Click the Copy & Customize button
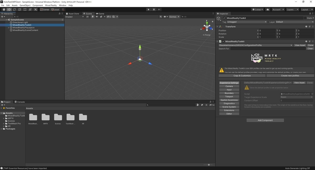This screenshot has width=315, height=170. [x=242, y=76]
